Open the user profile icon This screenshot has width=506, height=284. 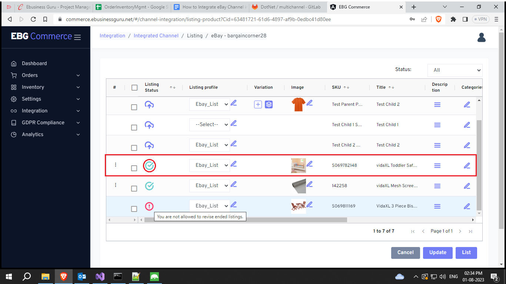(481, 37)
